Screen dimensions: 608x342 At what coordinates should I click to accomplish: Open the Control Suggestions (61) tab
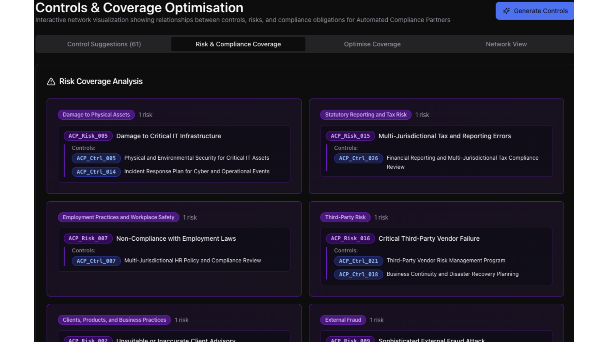[x=104, y=44]
